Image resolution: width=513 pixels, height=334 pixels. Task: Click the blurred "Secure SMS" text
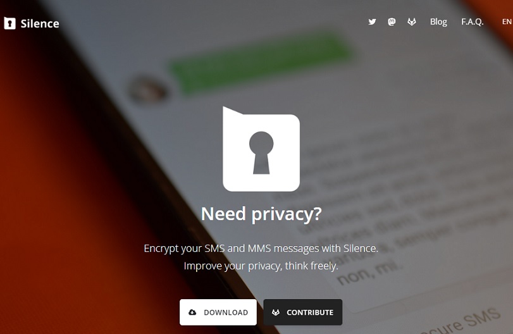(460, 322)
